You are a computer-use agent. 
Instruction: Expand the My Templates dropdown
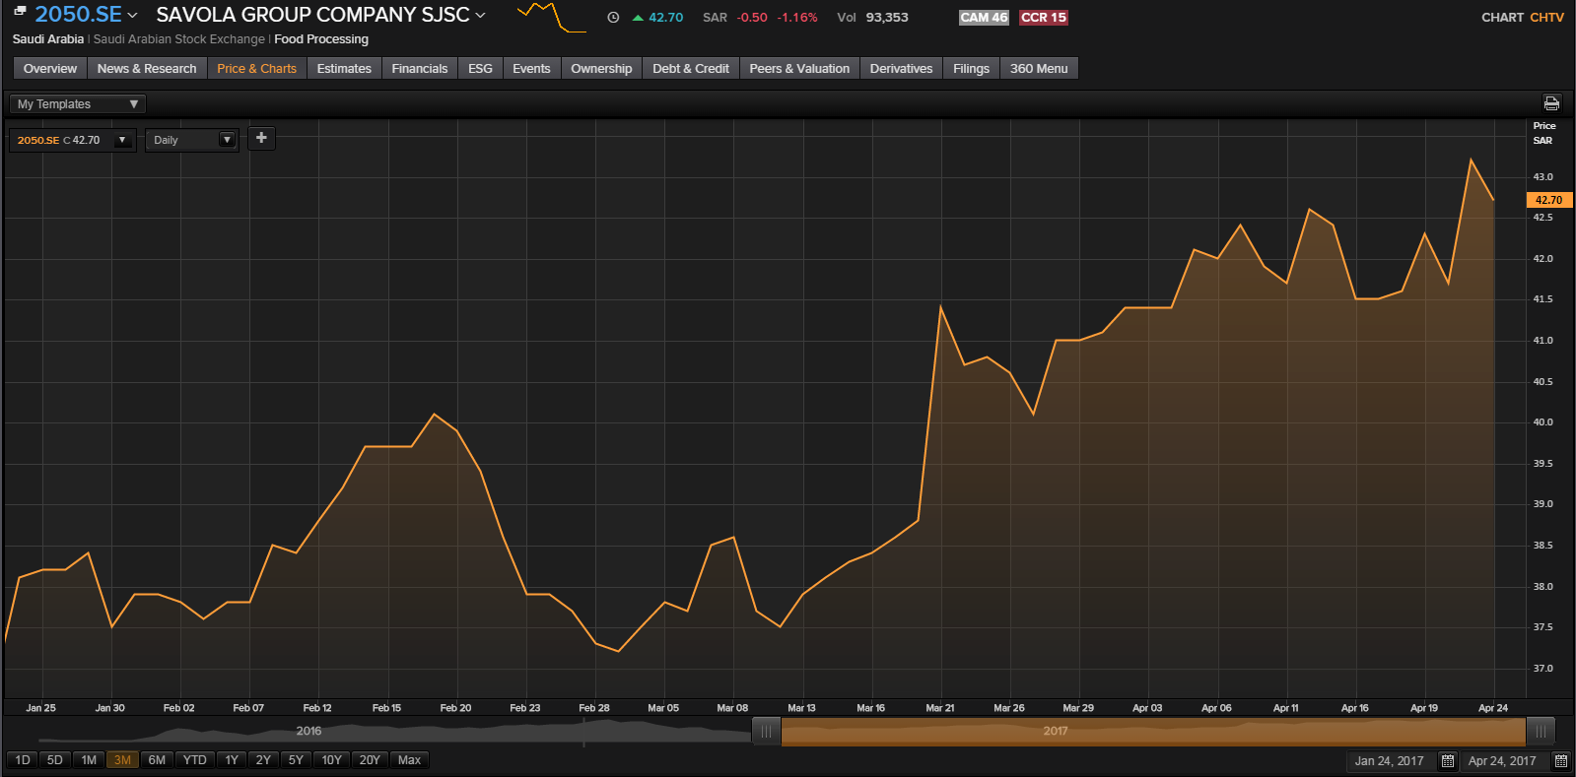(x=77, y=104)
